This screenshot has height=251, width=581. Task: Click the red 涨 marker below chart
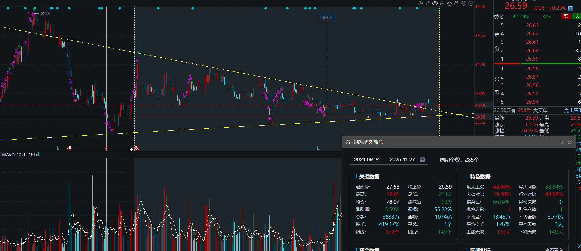[x=137, y=148]
